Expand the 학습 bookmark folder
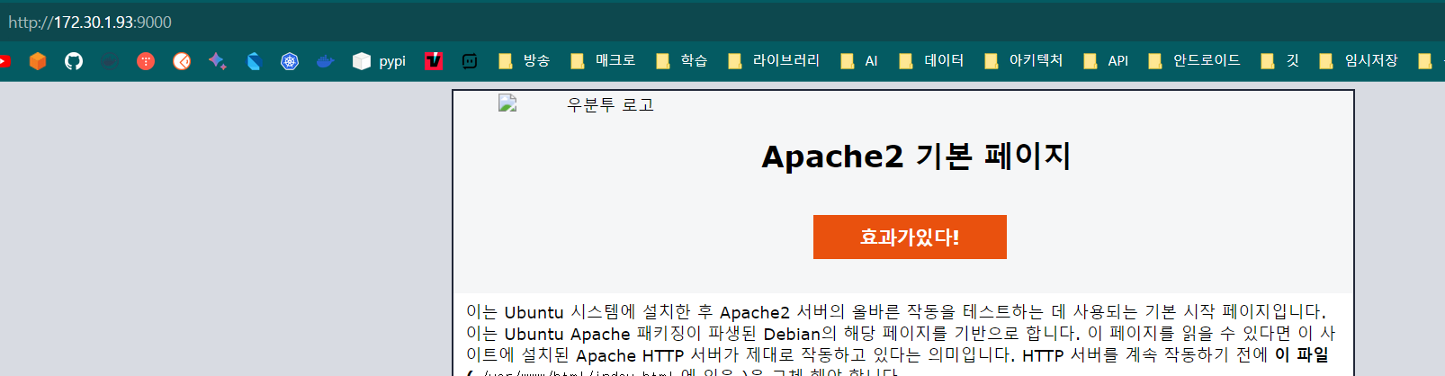The width and height of the screenshot is (1445, 376). 682,61
